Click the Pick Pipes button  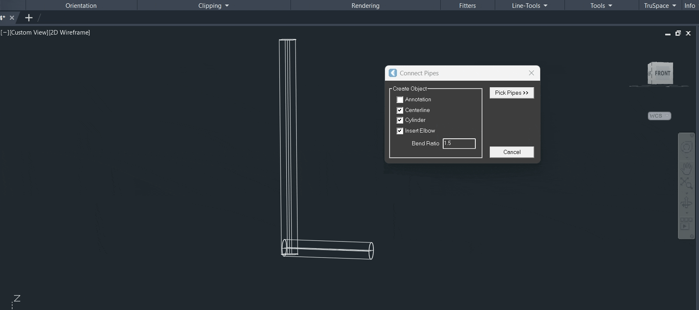pyautogui.click(x=511, y=93)
